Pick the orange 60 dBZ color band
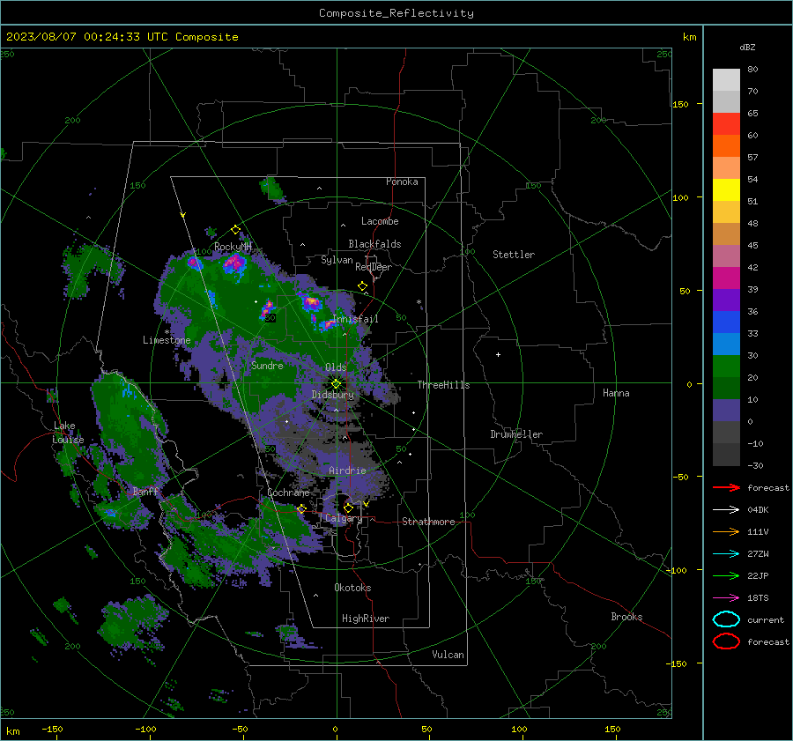The height and width of the screenshot is (741, 793). [x=726, y=145]
